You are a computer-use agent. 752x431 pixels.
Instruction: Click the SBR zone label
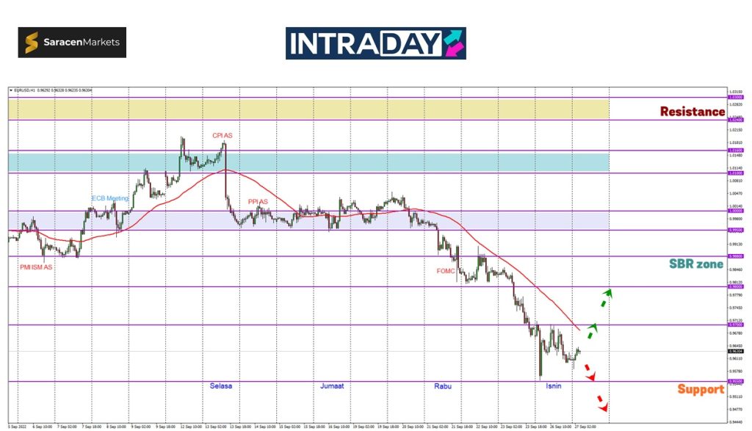(x=695, y=264)
